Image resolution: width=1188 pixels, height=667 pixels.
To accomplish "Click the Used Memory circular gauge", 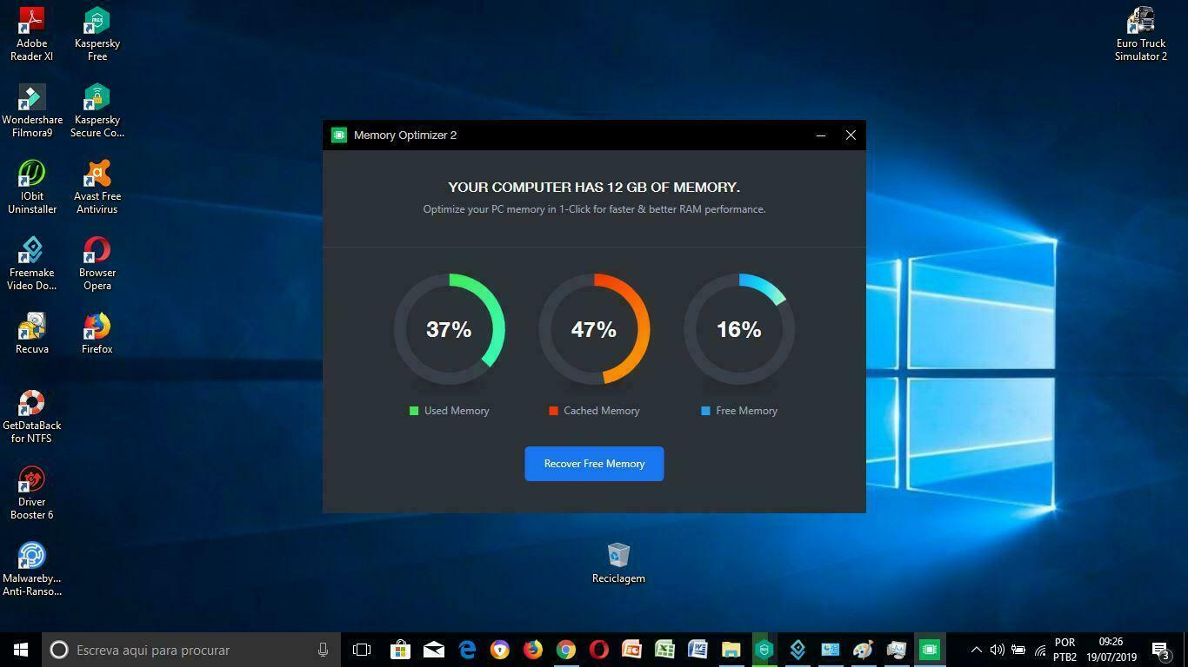I will tap(449, 329).
